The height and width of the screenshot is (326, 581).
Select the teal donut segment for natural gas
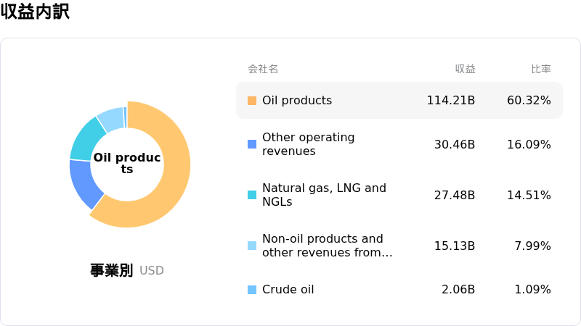pyautogui.click(x=85, y=139)
